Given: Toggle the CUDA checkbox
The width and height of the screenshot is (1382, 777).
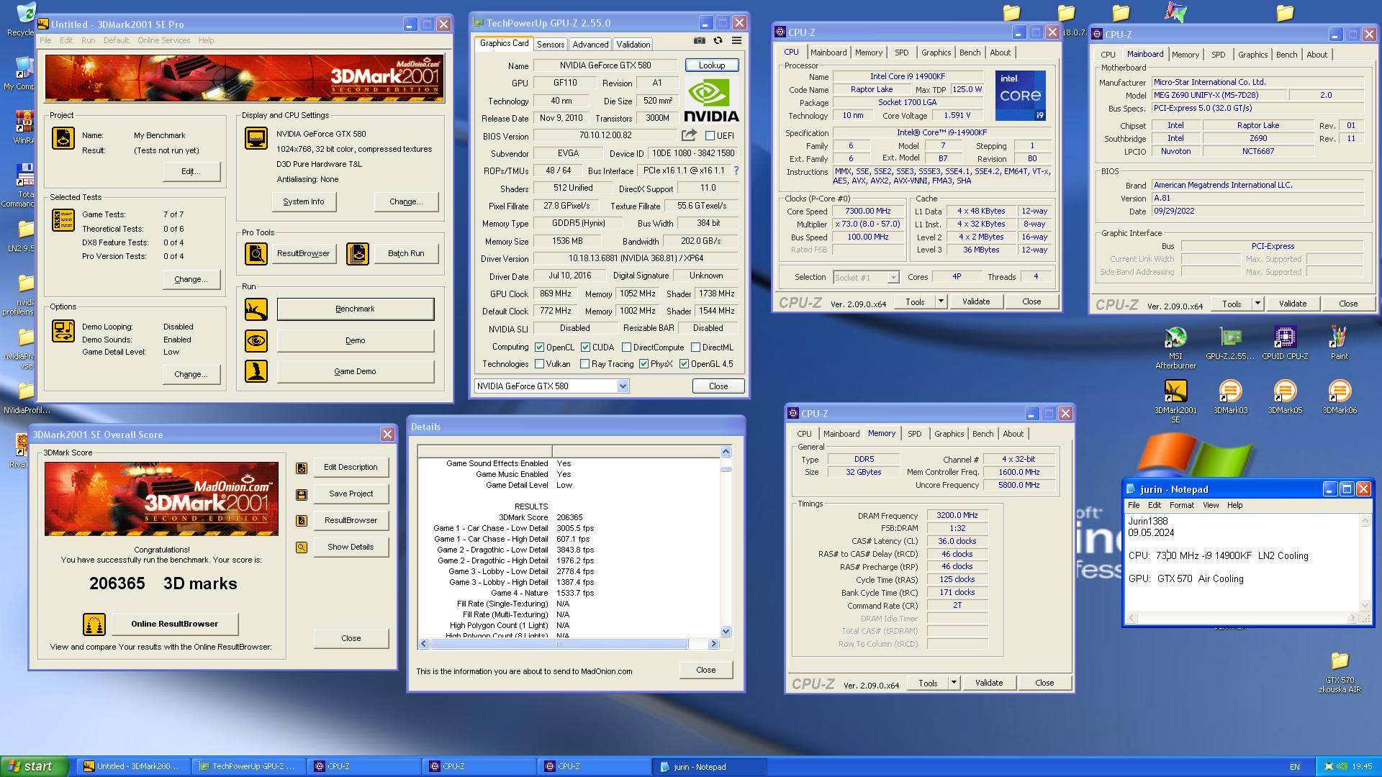Looking at the screenshot, I should 585,347.
